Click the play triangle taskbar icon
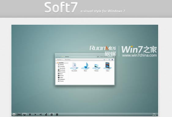Image resolution: width=172 pixels, height=117 pixels. [x=35, y=115]
